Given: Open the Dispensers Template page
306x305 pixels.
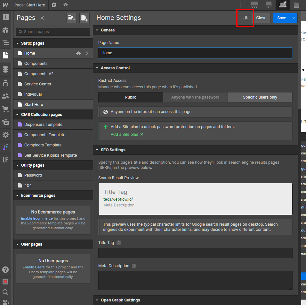Looking at the screenshot, I should pos(53,125).
